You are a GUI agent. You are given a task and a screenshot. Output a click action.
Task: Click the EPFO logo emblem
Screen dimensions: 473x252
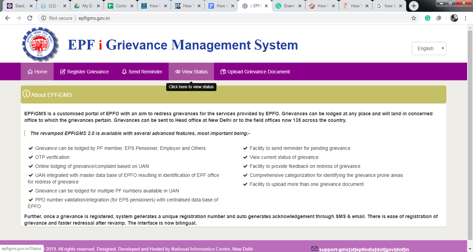click(x=41, y=44)
